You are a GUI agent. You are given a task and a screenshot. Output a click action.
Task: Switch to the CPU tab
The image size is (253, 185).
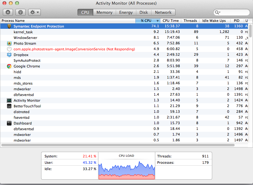[85, 12]
